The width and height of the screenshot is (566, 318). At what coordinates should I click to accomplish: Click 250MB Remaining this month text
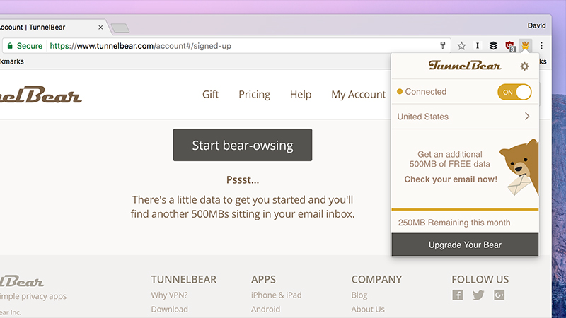pyautogui.click(x=454, y=223)
